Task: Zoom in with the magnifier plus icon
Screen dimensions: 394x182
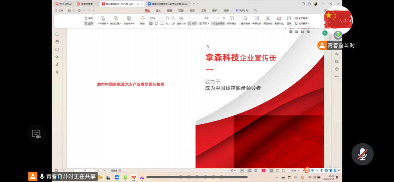Action: (x=173, y=18)
